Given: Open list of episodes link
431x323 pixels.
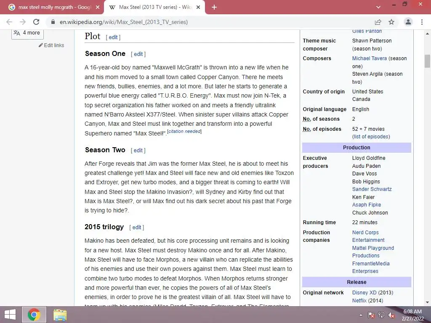Looking at the screenshot, I should [371, 137].
